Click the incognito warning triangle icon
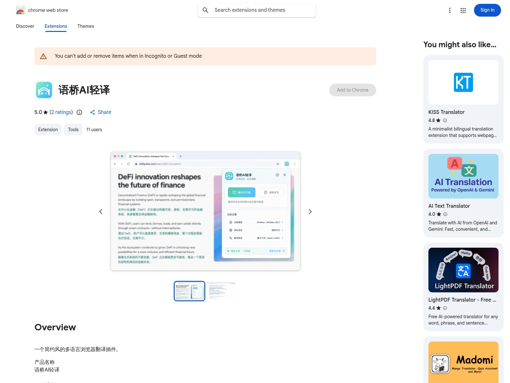Screen dimensions: 510x383 click(x=43, y=56)
